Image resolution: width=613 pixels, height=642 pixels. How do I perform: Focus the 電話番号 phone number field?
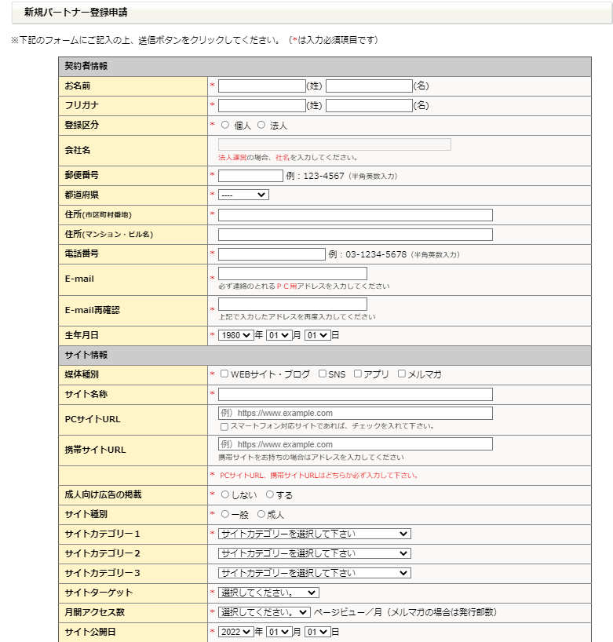click(272, 254)
